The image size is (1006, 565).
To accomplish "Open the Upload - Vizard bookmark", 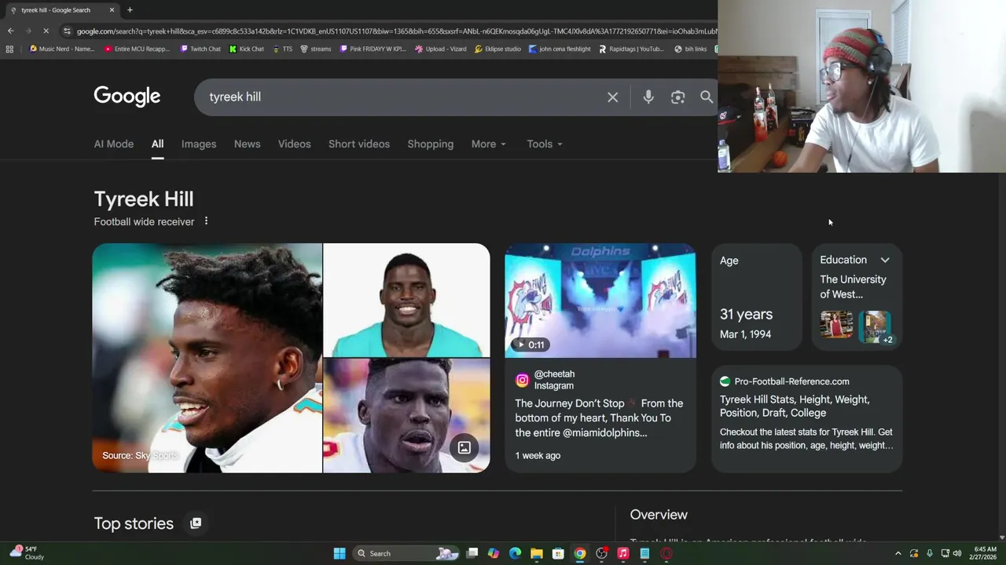I will coord(440,49).
